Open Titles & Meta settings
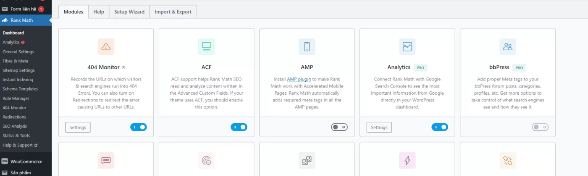This screenshot has height=176, width=588. click(15, 61)
